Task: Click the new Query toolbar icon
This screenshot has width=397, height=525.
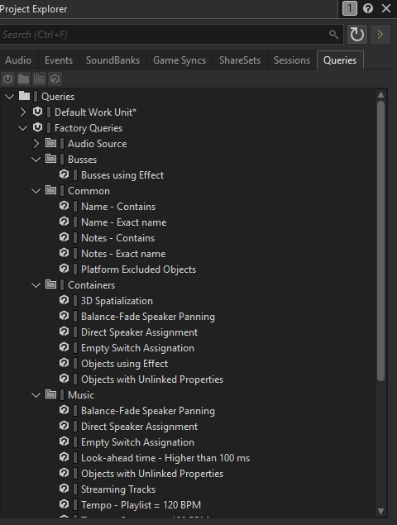Action: coord(55,79)
